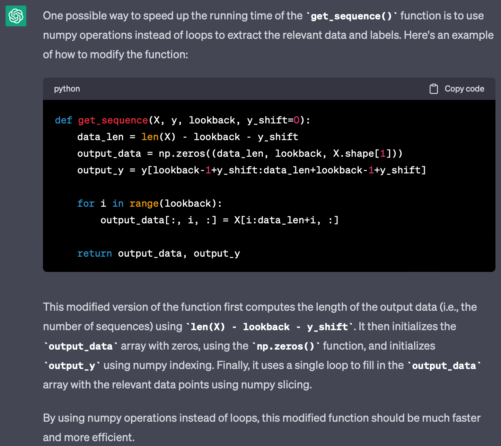Click the data_len = len(X) code line
Image resolution: width=501 pixels, height=446 pixels.
tap(187, 137)
